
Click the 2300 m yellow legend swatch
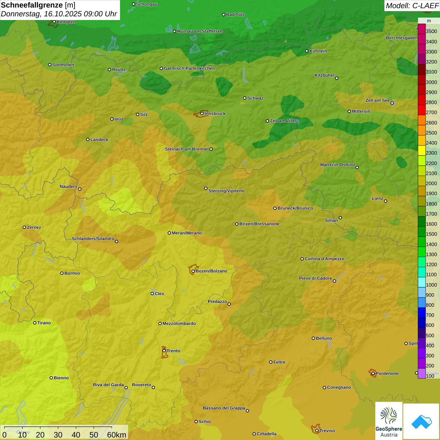(x=421, y=151)
